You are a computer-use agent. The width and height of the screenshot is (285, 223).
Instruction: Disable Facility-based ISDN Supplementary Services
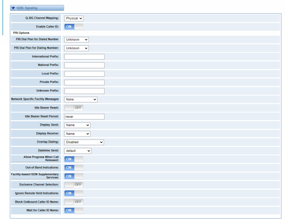click(73, 176)
